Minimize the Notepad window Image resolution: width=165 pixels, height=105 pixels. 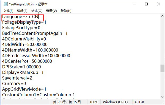tap(134, 4)
